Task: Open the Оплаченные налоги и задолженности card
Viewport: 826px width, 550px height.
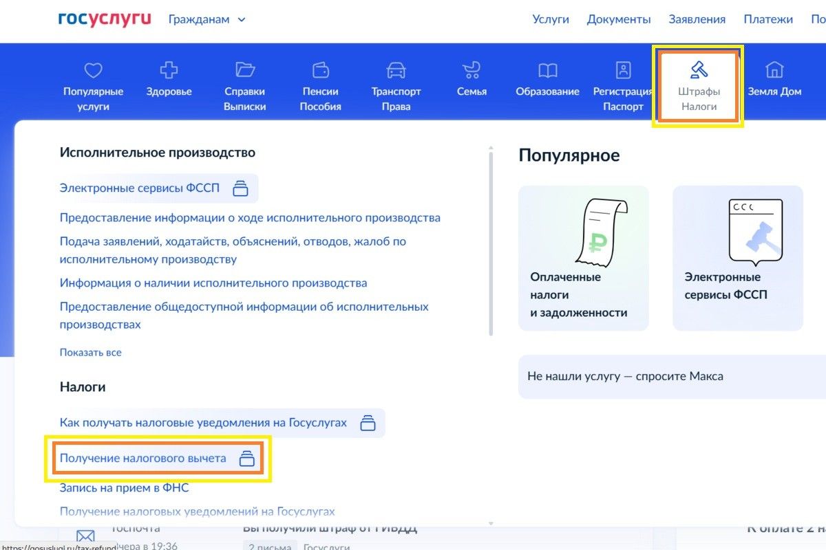Action: click(x=584, y=258)
